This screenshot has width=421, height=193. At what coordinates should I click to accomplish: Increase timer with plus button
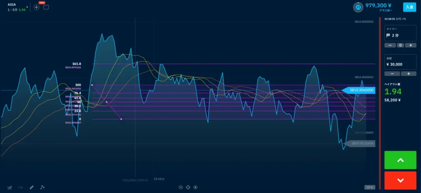click(x=411, y=45)
